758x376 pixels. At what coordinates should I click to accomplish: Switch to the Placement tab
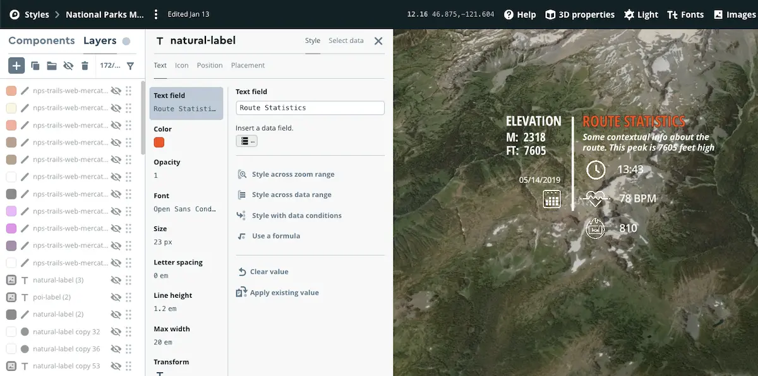point(248,66)
